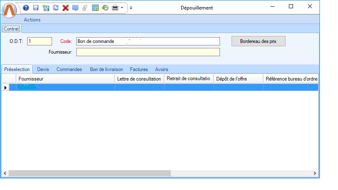
Task: Click the red X delete icon
Action: [x=65, y=7]
